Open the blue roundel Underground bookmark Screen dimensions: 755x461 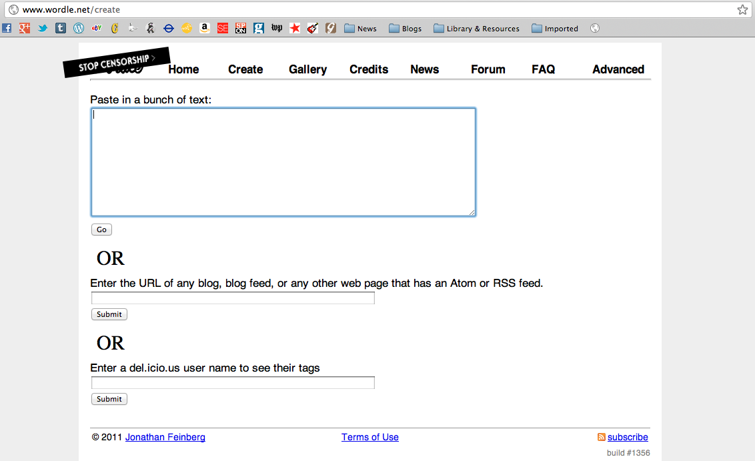point(169,29)
